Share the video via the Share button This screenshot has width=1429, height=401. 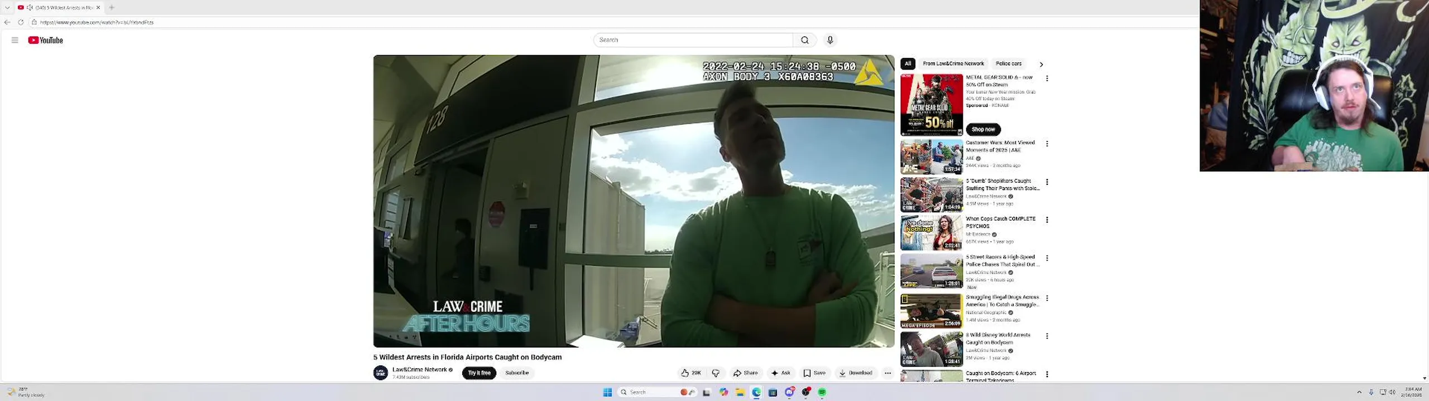746,373
